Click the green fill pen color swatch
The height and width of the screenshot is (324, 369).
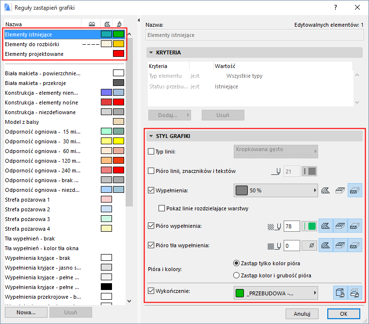pyautogui.click(x=309, y=226)
